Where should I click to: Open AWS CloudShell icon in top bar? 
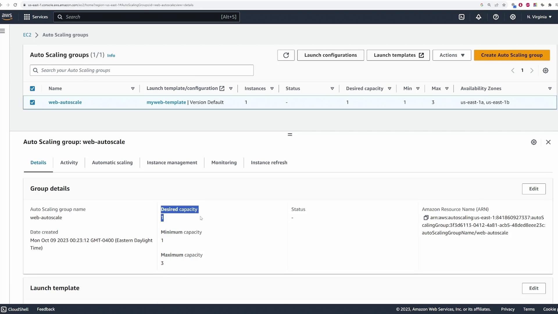[462, 17]
